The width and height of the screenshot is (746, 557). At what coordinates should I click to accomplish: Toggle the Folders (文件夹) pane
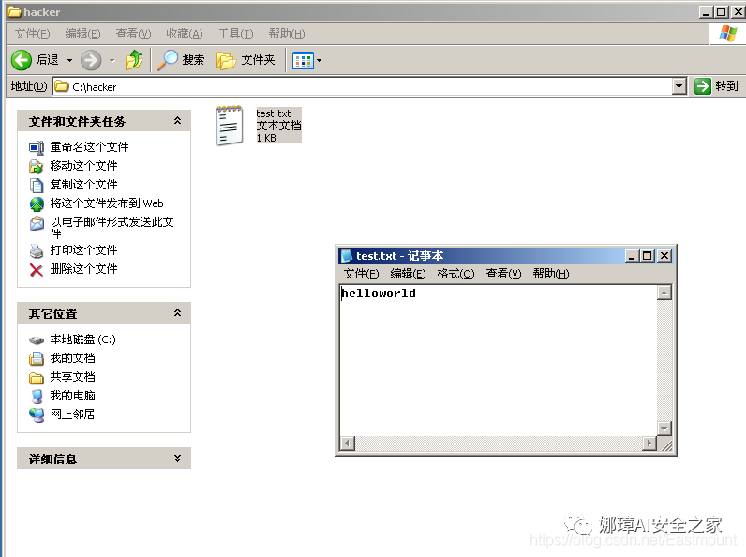coord(246,60)
